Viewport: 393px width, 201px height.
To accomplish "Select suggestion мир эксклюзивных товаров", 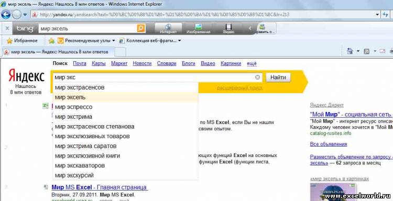I will [x=126, y=136].
